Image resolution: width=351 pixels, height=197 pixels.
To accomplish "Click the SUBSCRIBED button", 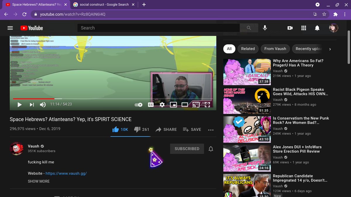I will click(x=187, y=149).
